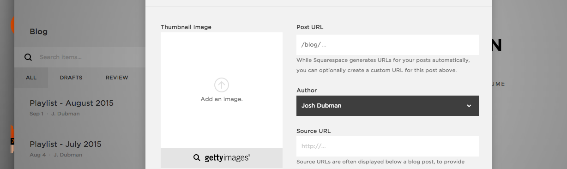
Task: Click the Aug 4 J. Dubman metadata line
Action: [x=56, y=155]
